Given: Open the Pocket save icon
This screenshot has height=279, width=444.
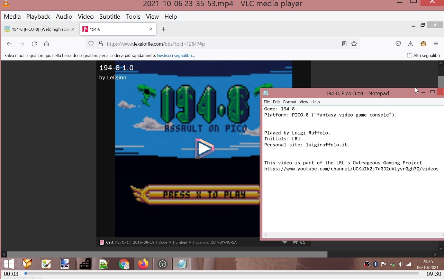Looking at the screenshot, I should point(398,44).
